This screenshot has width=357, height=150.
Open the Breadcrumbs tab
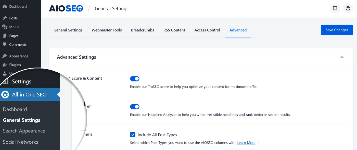143,30
